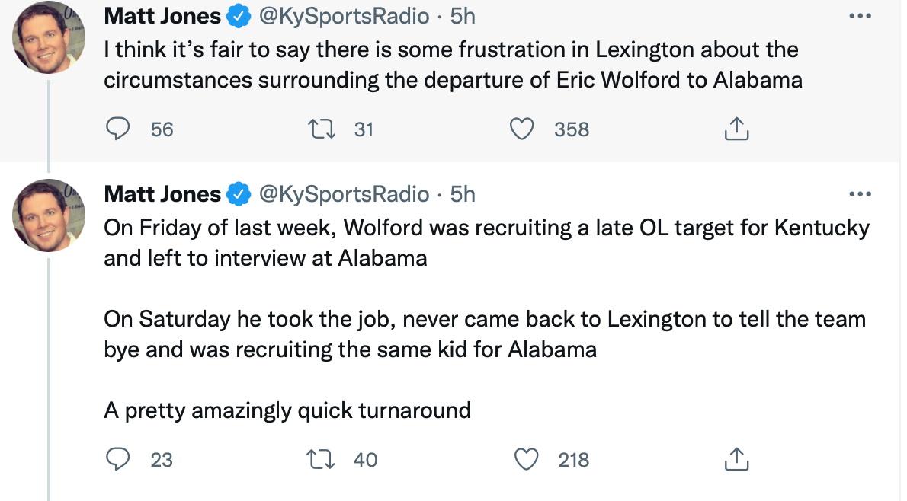Open more options on first tweet

[x=859, y=16]
